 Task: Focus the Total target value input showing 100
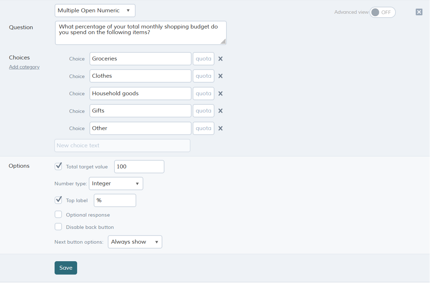point(139,167)
